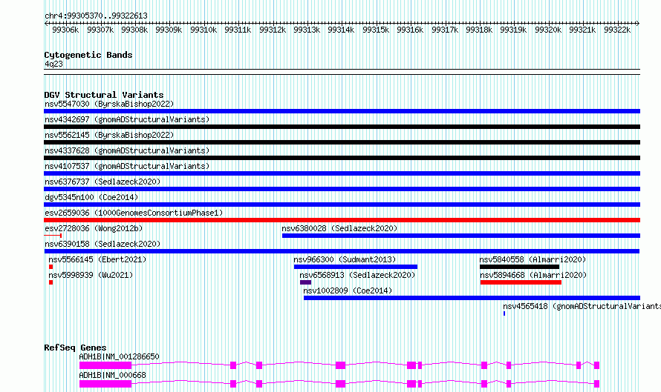
Task: Select the 99320k ruler position label
Action: (548, 30)
